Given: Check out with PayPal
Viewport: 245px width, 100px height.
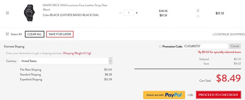Looking at the screenshot, I should pyautogui.click(x=164, y=95).
